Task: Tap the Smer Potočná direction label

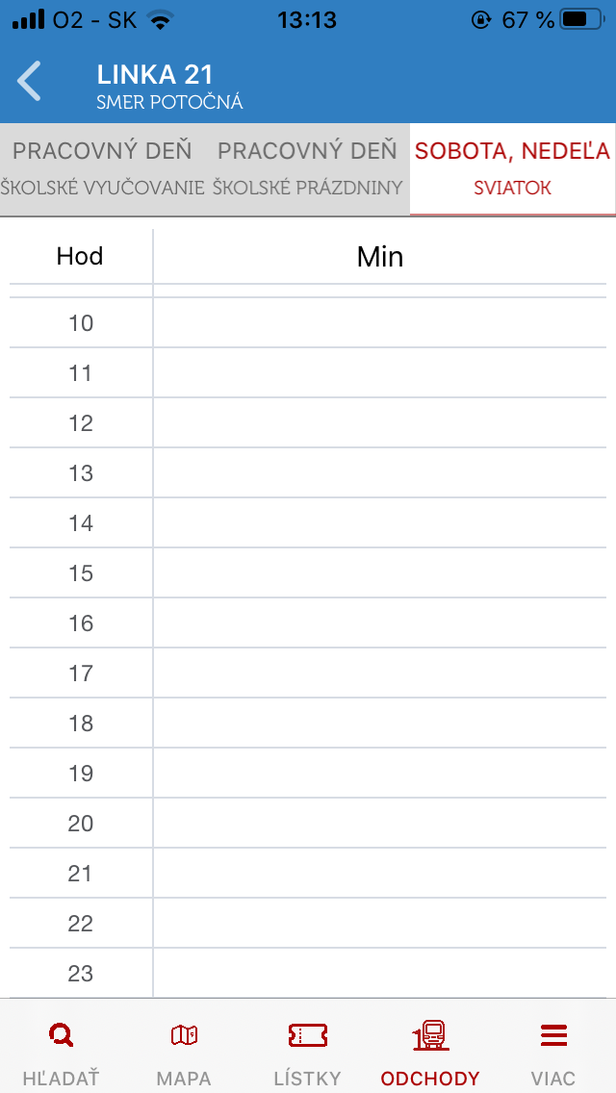Action: point(169,102)
